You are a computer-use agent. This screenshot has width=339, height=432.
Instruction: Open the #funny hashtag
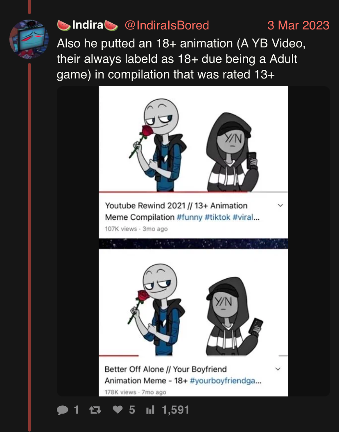tap(190, 217)
